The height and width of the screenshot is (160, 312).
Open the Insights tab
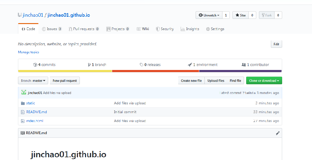click(190, 29)
